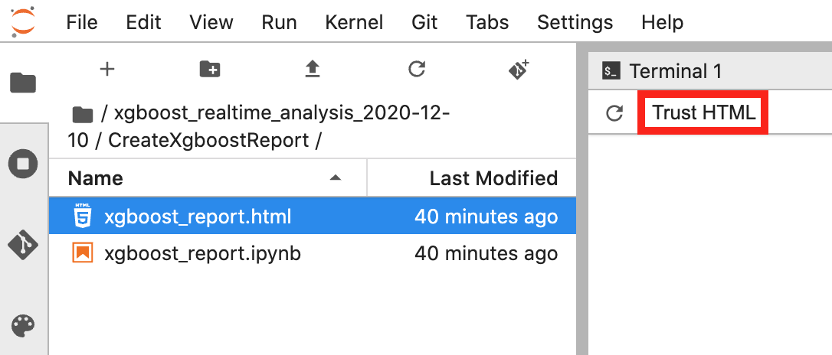The width and height of the screenshot is (832, 355).
Task: Select the xgboost_report.ipynb notebook file
Action: point(202,253)
